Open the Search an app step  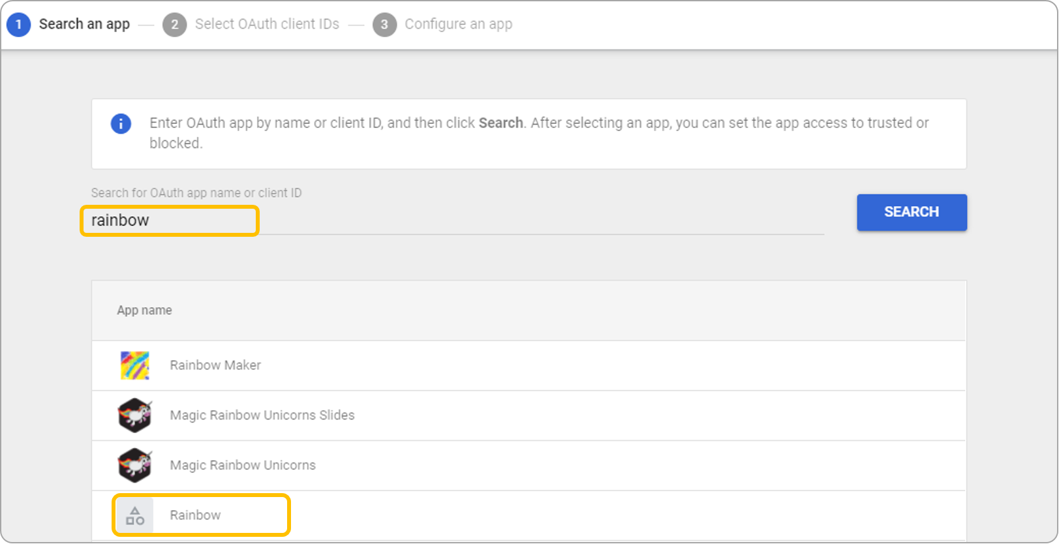(84, 24)
